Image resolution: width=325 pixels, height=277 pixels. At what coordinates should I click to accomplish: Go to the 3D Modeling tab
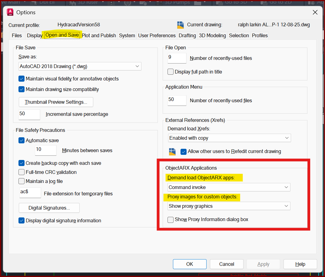point(212,35)
